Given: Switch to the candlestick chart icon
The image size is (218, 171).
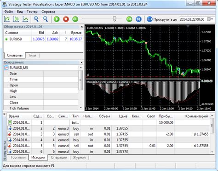Looking at the screenshot, I should pyautogui.click(x=16, y=19).
